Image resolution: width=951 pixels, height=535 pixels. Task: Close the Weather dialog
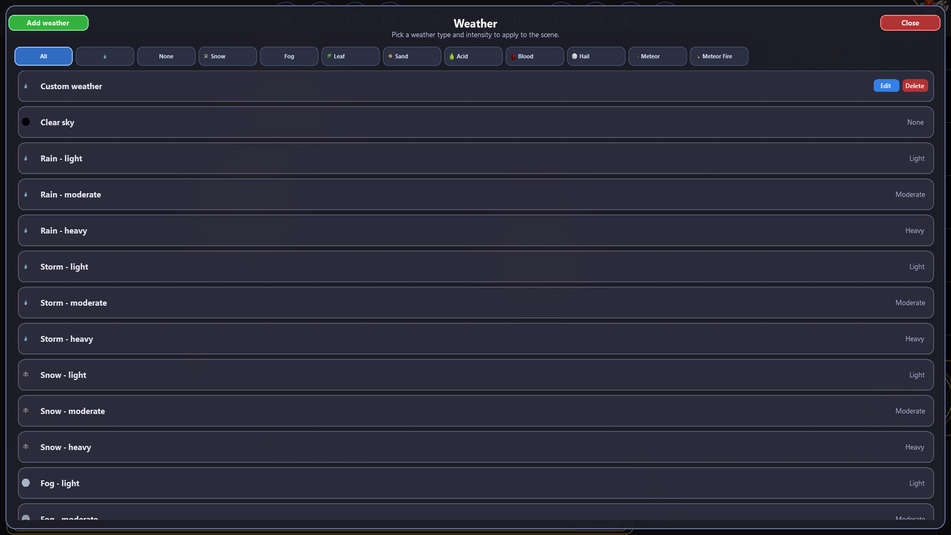tap(910, 23)
